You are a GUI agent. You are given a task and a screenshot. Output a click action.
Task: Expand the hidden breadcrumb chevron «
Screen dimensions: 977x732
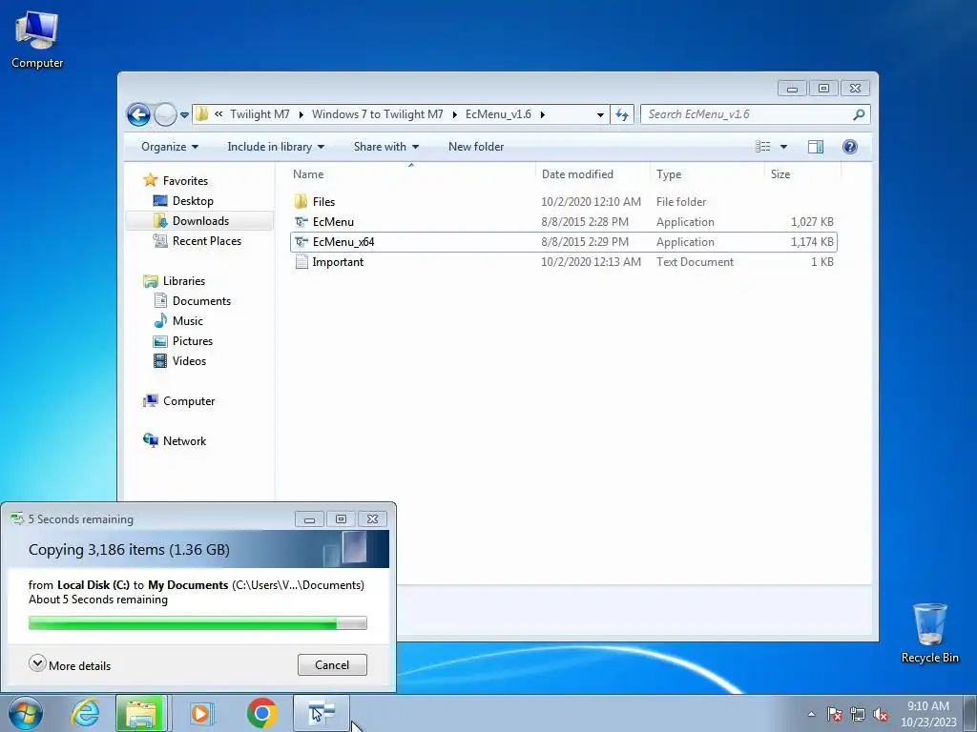click(x=218, y=114)
